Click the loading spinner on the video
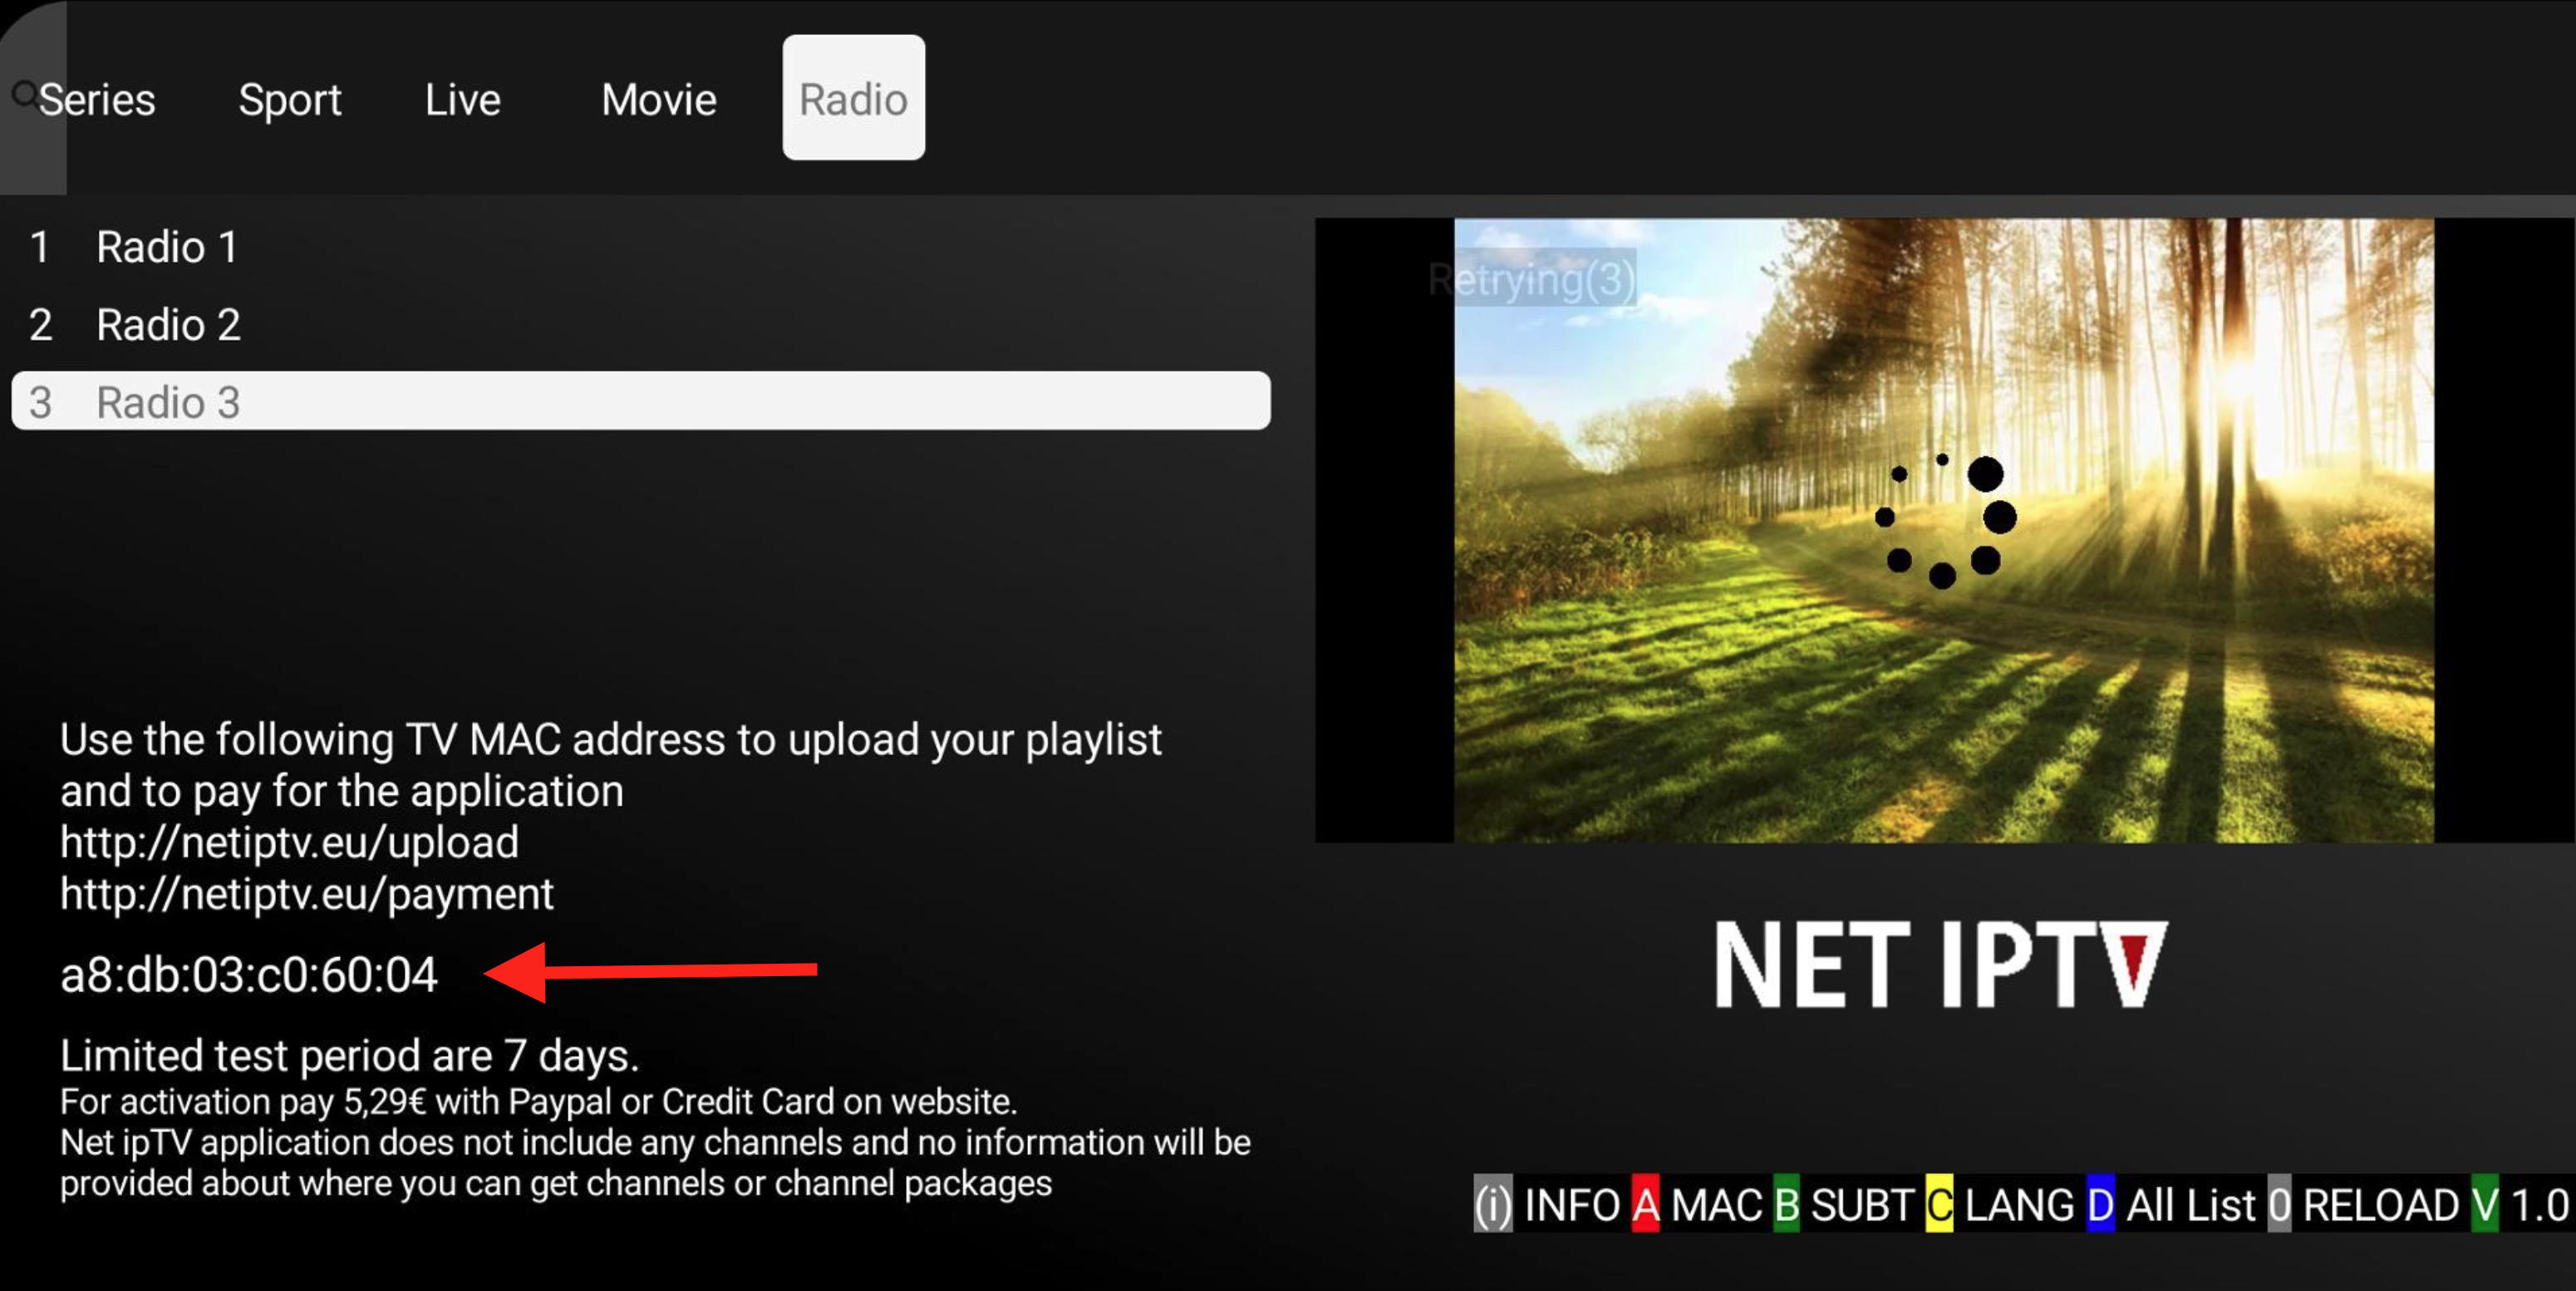Viewport: 2576px width, 1291px height. (x=1945, y=520)
